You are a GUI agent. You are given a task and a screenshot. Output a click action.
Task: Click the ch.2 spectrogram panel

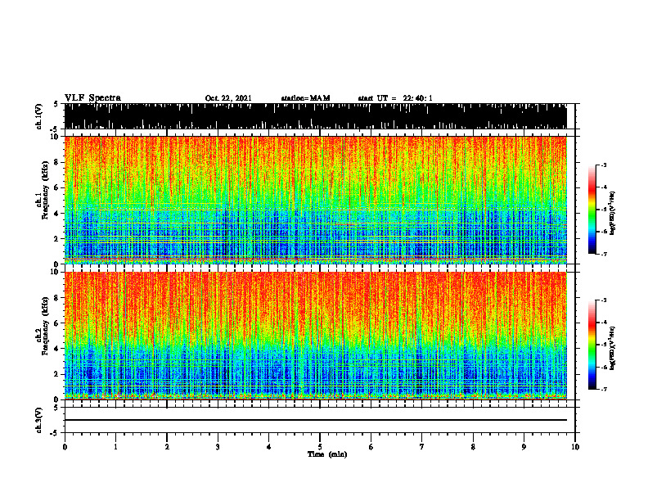pyautogui.click(x=315, y=336)
